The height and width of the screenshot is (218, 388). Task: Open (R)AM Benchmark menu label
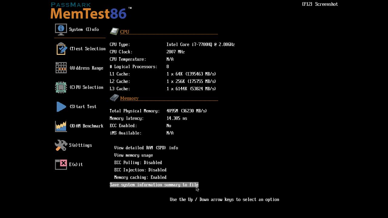tap(86, 126)
